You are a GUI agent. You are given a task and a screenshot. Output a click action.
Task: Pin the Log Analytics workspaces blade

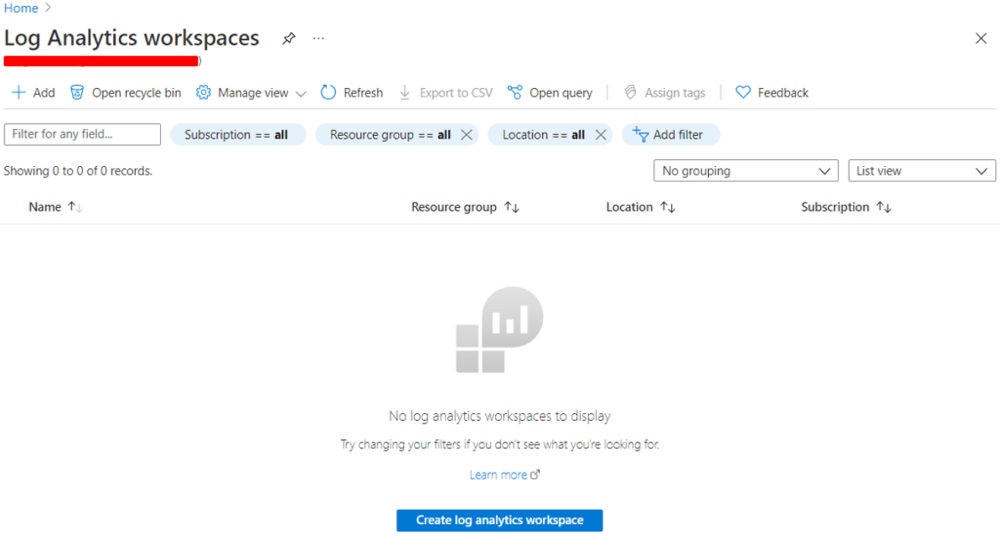coord(289,38)
